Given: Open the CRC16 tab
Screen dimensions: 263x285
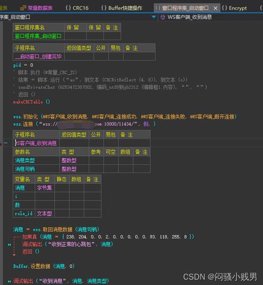Looking at the screenshot, I should point(77,8).
